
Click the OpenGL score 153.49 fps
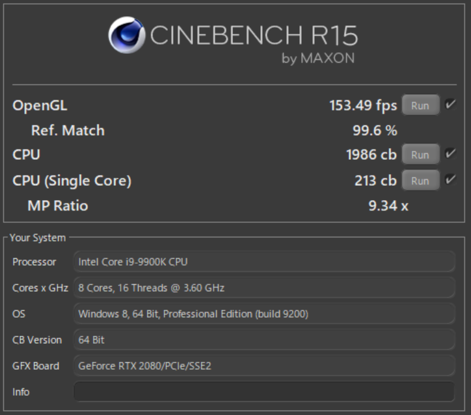pyautogui.click(x=363, y=105)
